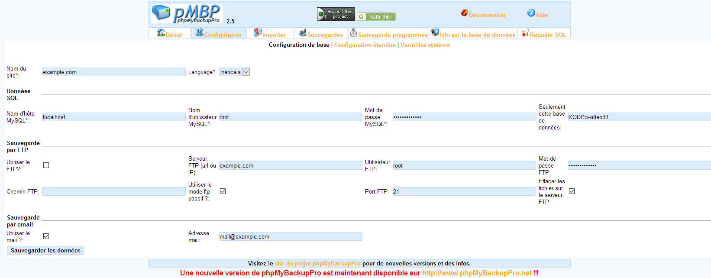The image size is (711, 278).
Task: Click the Sauvegarde par email section heading
Action: tap(23, 221)
